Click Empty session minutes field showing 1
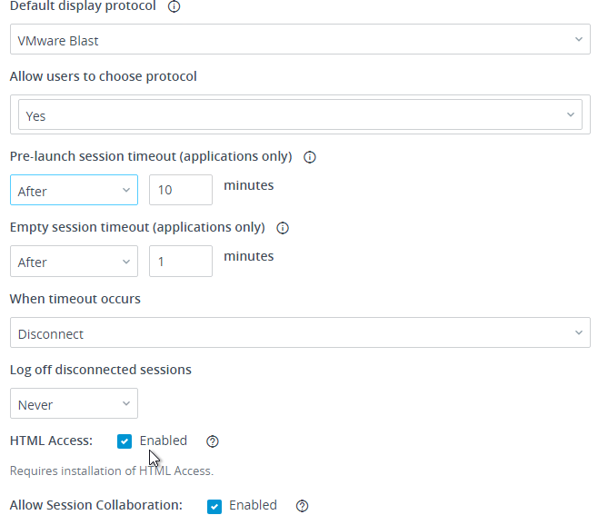 (x=181, y=262)
